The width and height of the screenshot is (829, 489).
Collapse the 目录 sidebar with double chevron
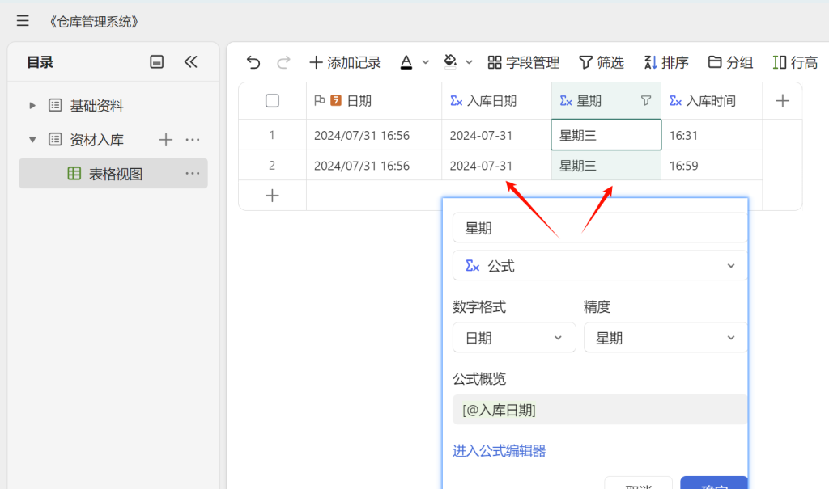coord(191,61)
